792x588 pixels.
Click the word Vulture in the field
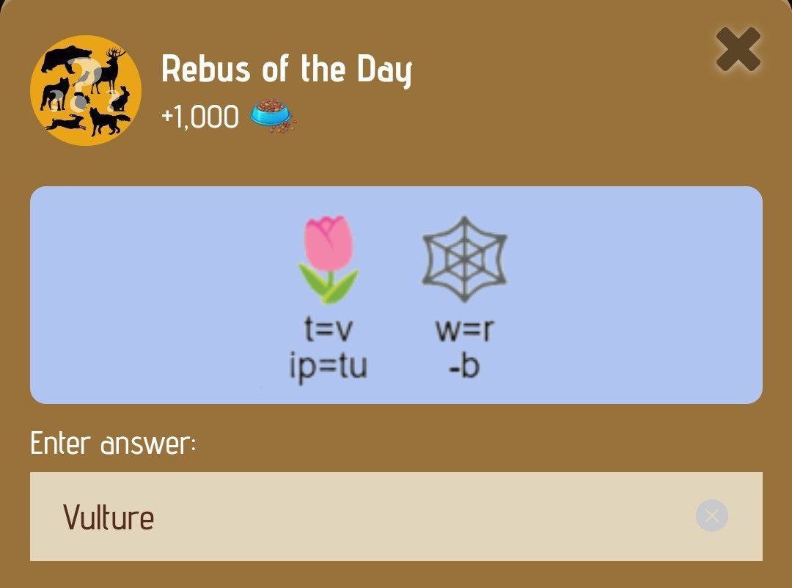click(x=109, y=518)
